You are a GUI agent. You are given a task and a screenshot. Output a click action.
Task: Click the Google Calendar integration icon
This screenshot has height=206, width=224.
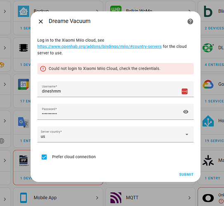coord(24,84)
